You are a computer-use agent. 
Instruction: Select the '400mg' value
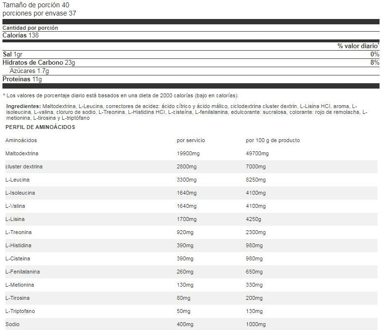185,324
